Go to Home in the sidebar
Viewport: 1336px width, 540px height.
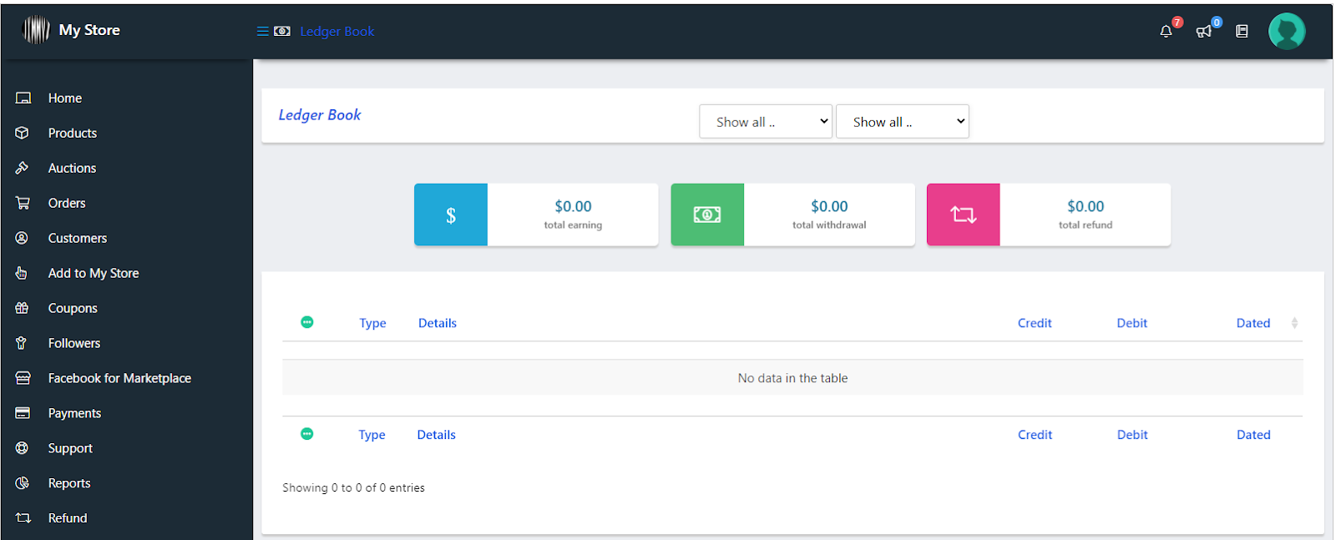(65, 98)
